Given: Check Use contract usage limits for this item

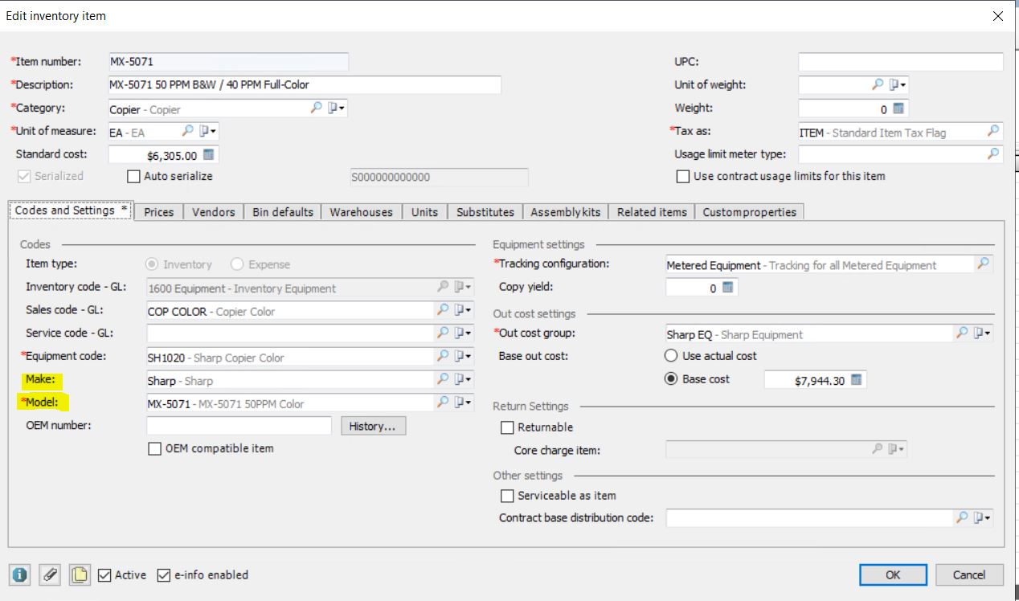Looking at the screenshot, I should pyautogui.click(x=683, y=176).
